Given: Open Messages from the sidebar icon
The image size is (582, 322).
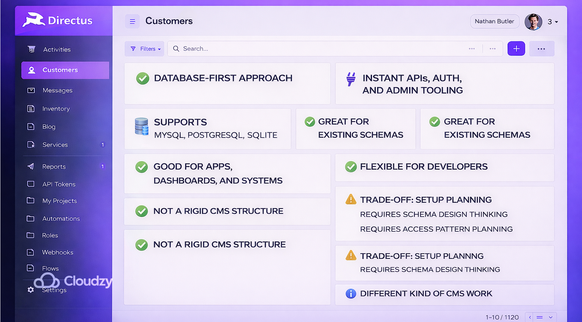Looking at the screenshot, I should 31,90.
